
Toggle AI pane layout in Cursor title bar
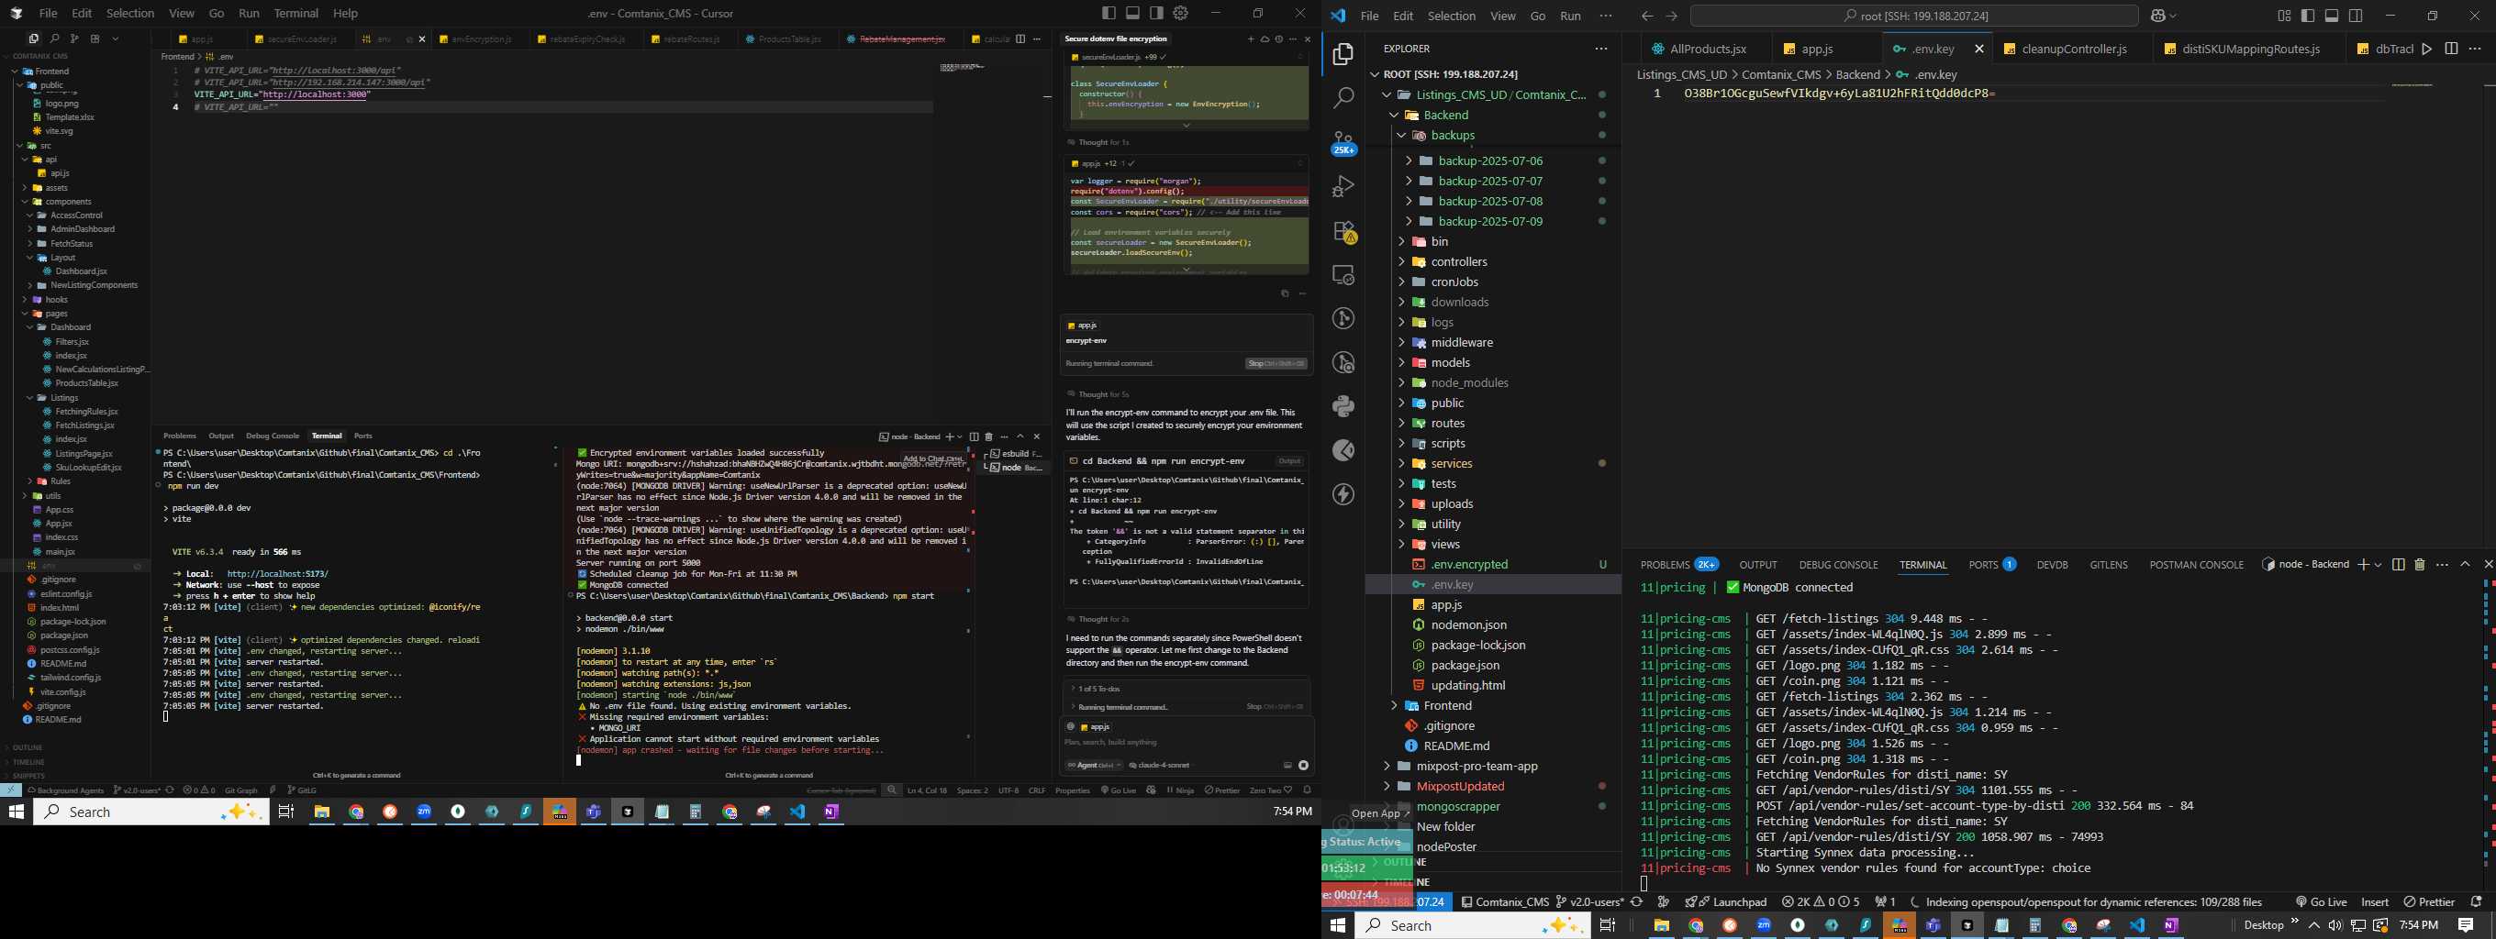click(x=1157, y=13)
